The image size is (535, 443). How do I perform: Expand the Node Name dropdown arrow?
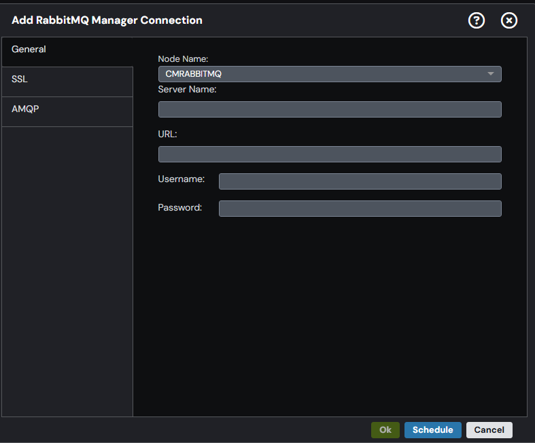491,74
